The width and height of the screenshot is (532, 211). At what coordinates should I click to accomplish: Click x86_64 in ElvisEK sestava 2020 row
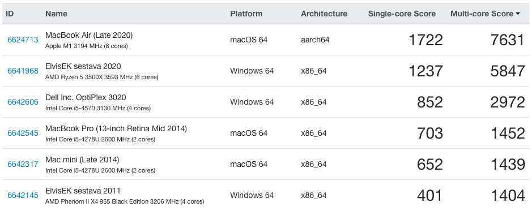point(313,71)
